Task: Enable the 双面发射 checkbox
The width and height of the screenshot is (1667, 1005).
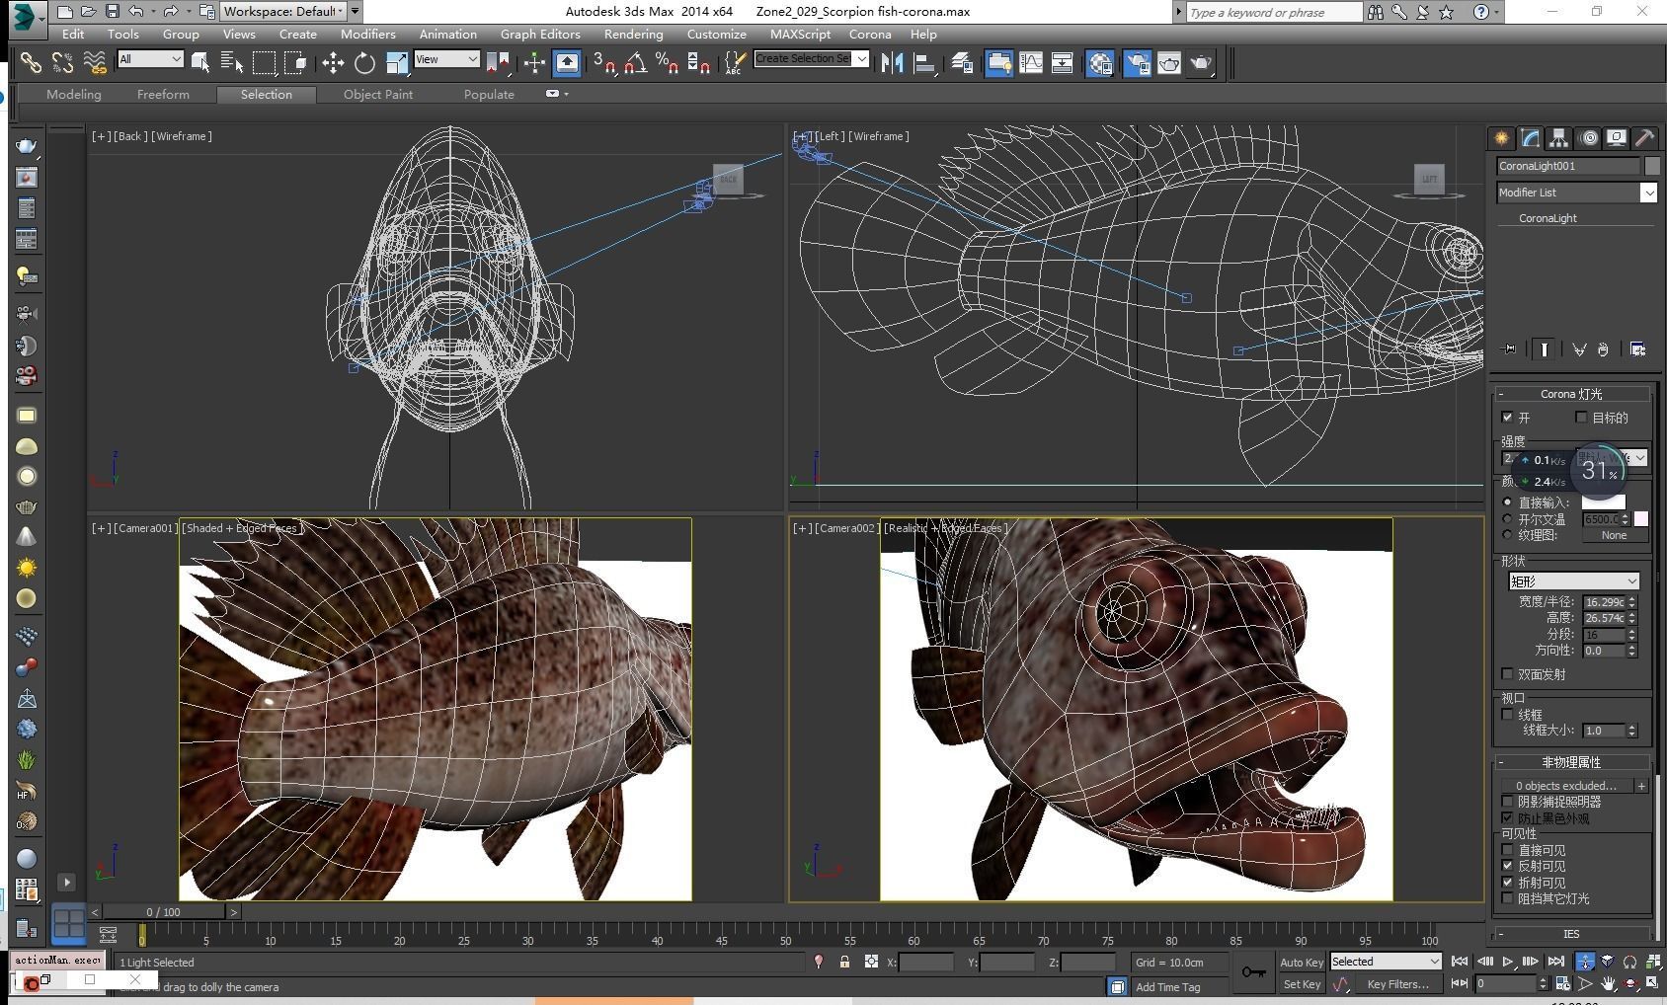Action: click(1508, 674)
